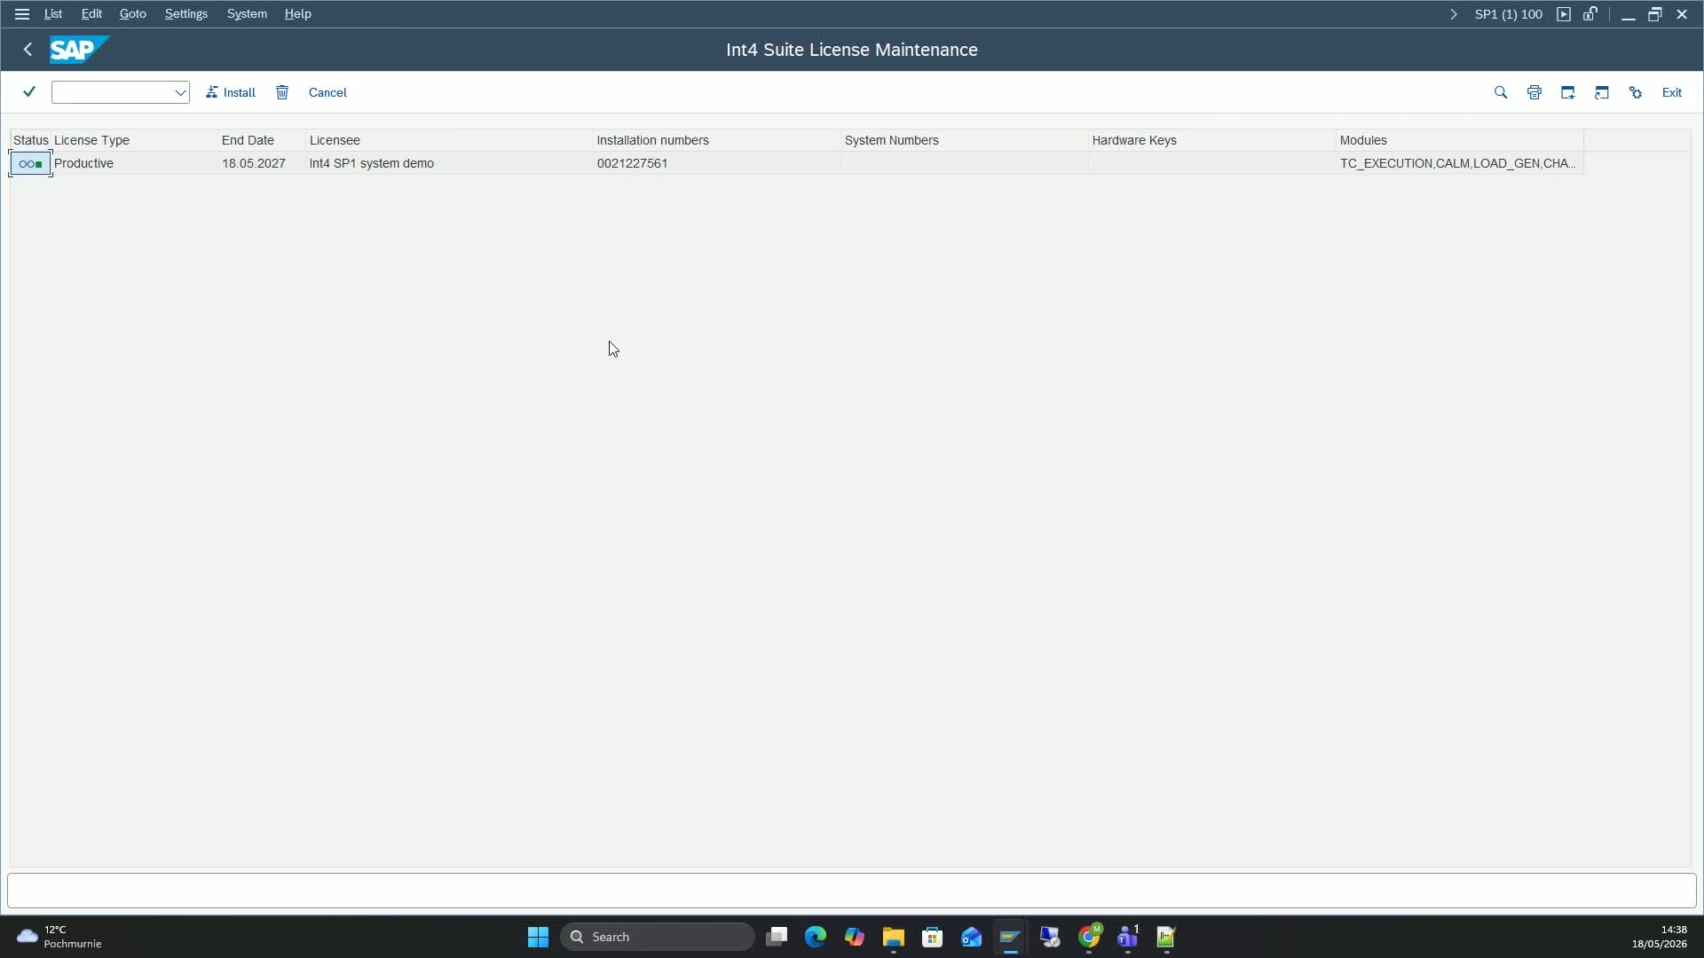Image resolution: width=1704 pixels, height=958 pixels.
Task: Click the print icon in toolbar
Action: 1534,92
